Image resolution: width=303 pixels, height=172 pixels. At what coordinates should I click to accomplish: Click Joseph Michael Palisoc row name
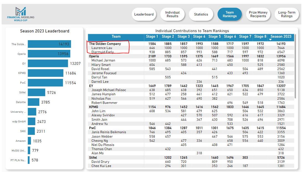coord(109,90)
